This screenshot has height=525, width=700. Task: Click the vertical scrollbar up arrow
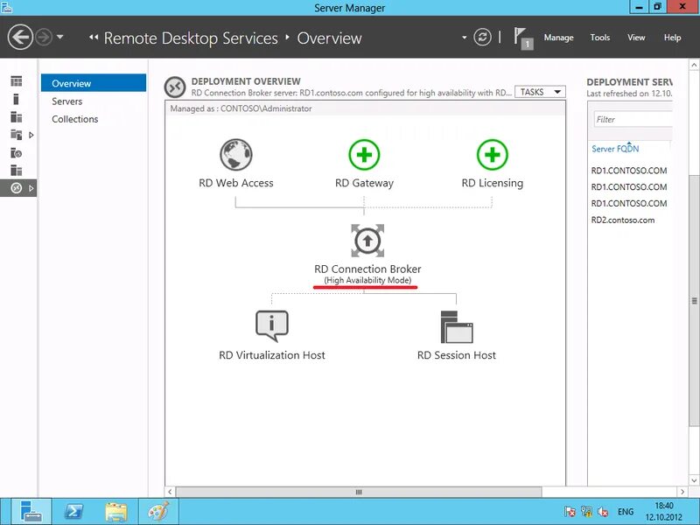pos(694,65)
